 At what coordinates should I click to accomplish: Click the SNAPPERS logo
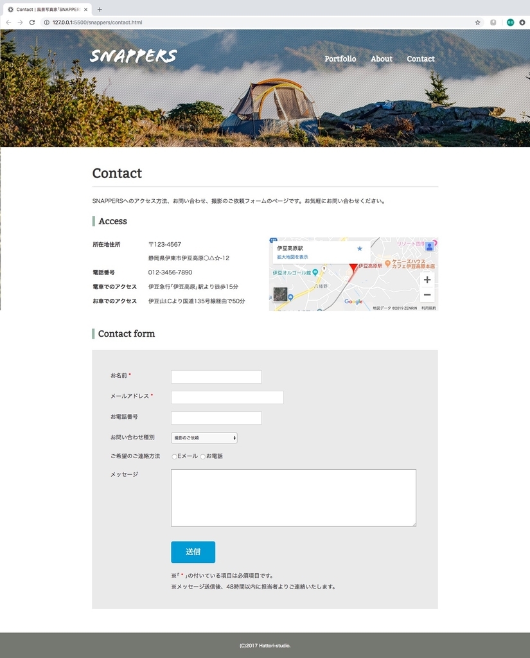pyautogui.click(x=134, y=57)
